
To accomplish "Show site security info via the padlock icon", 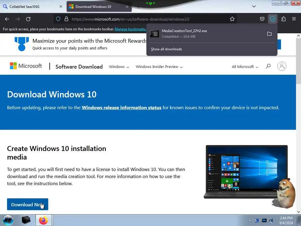I will point(66,19).
